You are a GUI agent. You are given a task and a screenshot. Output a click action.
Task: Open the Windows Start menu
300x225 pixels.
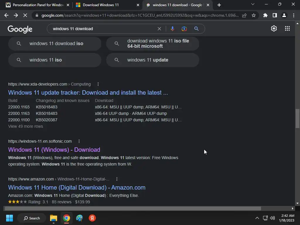9,218
